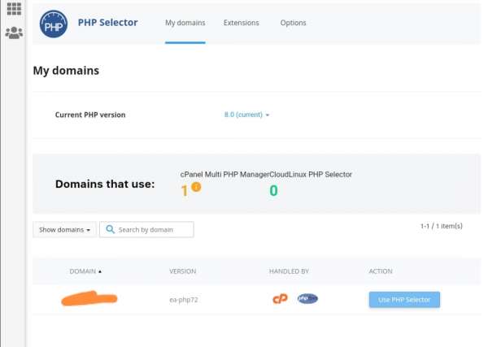Open the user manager icon in sidebar
The height and width of the screenshot is (347, 488).
(14, 33)
